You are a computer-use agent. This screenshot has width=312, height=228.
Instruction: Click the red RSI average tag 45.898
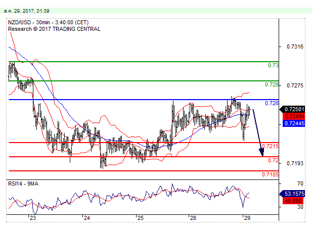coord(293,201)
